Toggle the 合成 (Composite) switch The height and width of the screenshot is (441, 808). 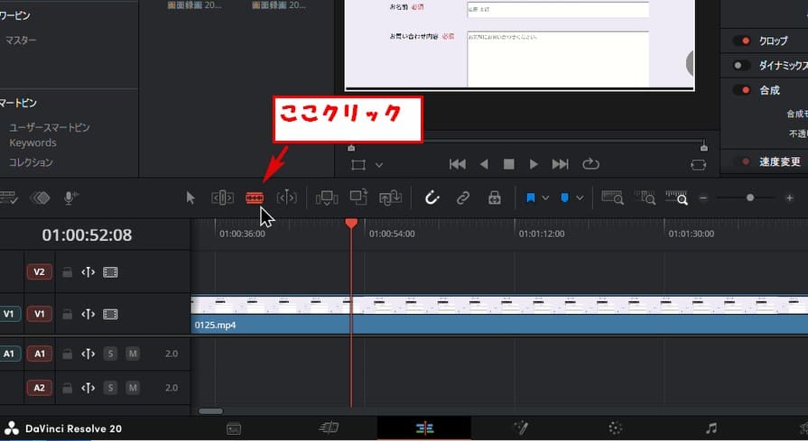tap(742, 90)
